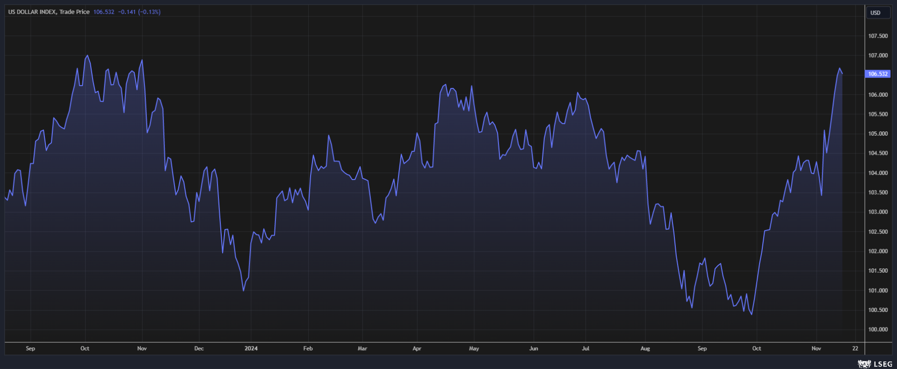897x369 pixels.
Task: Click the May label on the time axis
Action: [474, 348]
